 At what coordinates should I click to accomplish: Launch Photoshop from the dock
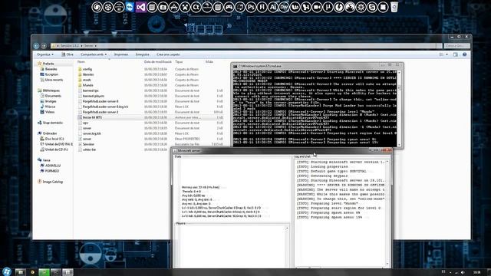251,7
